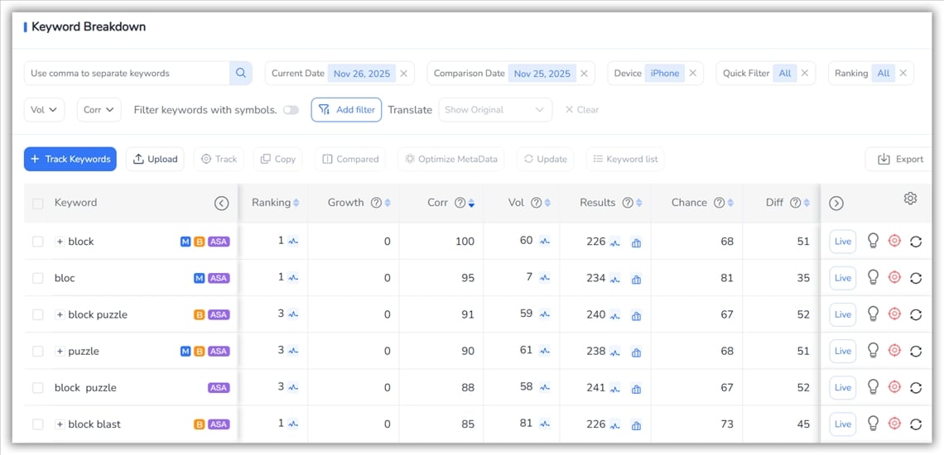Expand the block blast keyword row
This screenshot has width=944, height=455.
pos(60,424)
